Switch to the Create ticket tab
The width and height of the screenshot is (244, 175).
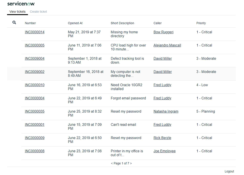38,12
